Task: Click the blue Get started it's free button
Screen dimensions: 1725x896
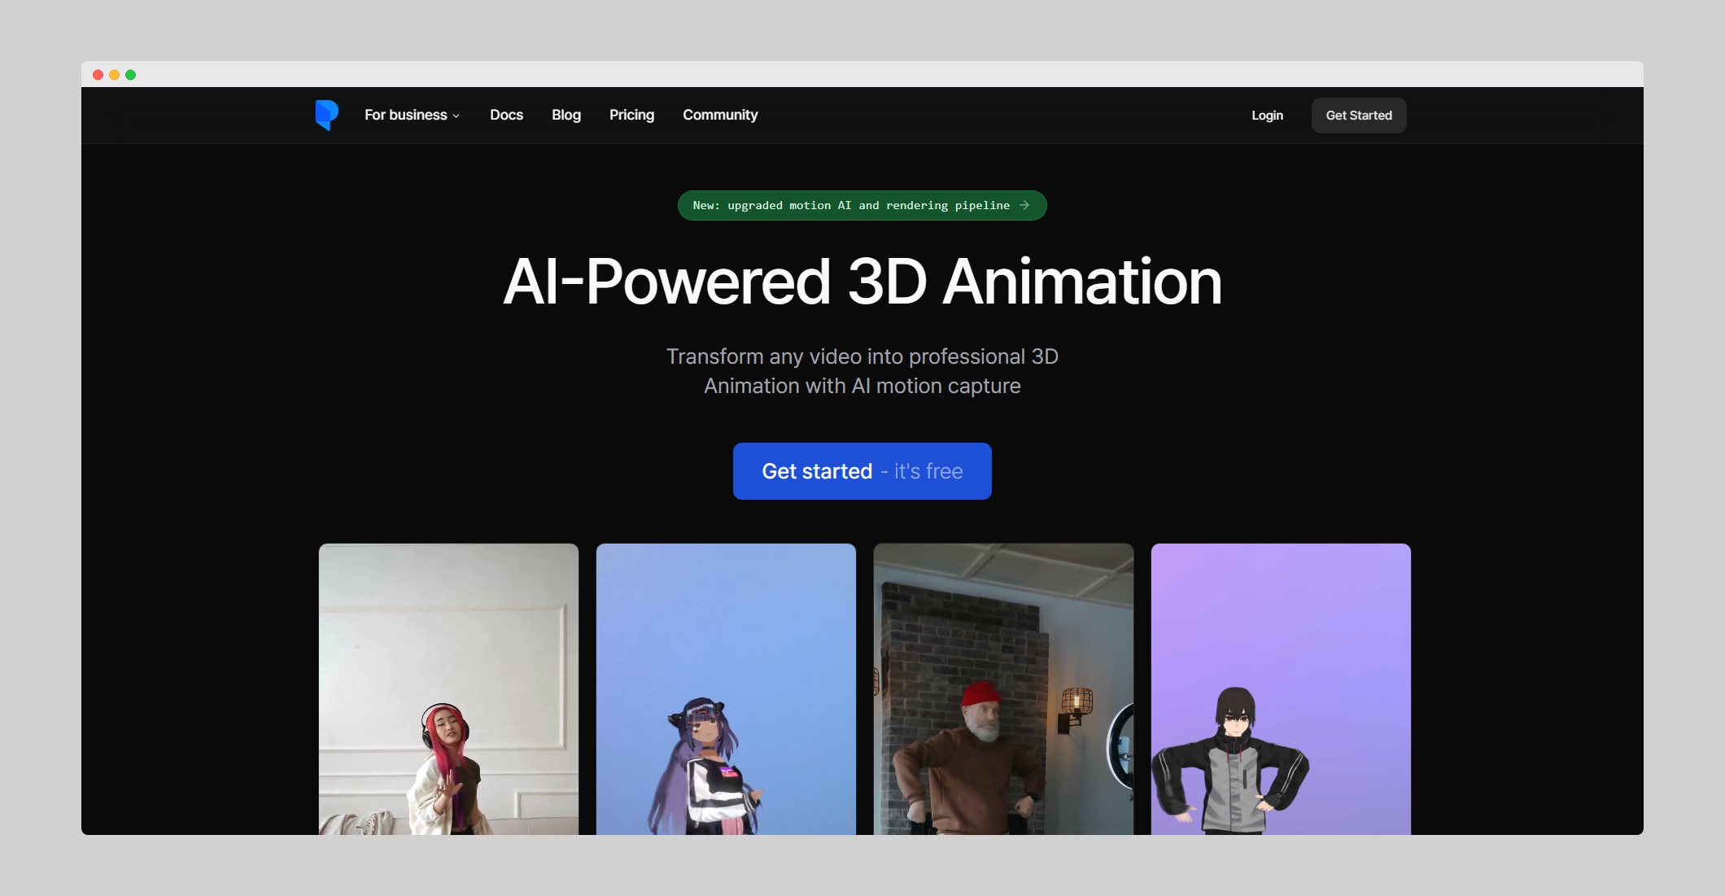Action: pos(862,471)
